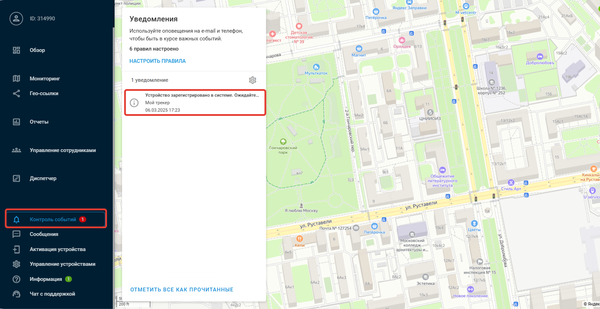Image resolution: width=600 pixels, height=309 pixels.
Task: Click the info icon on the notification
Action: click(134, 103)
